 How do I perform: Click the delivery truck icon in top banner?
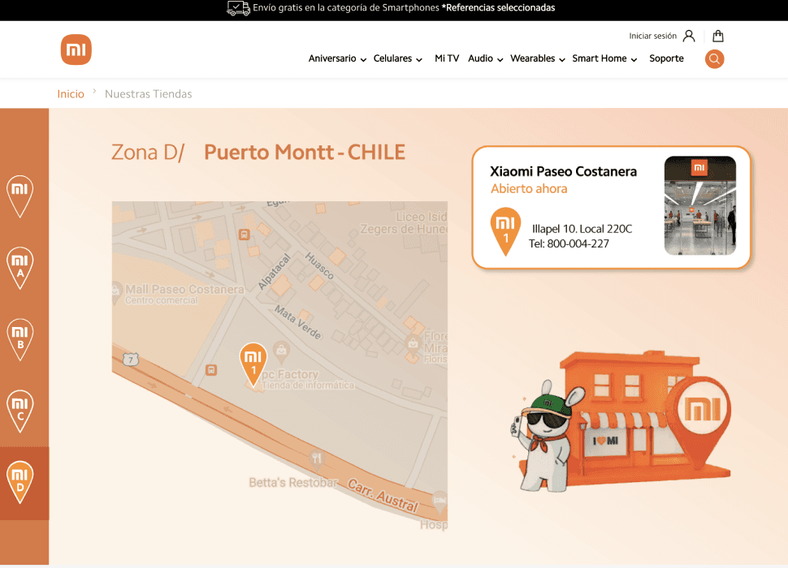[x=238, y=8]
